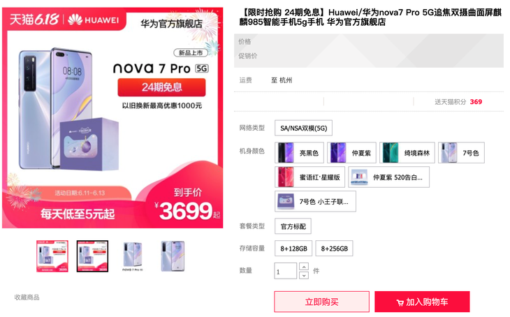Select SA/NSA双模(5G) network type
The image size is (510, 317).
tap(303, 128)
